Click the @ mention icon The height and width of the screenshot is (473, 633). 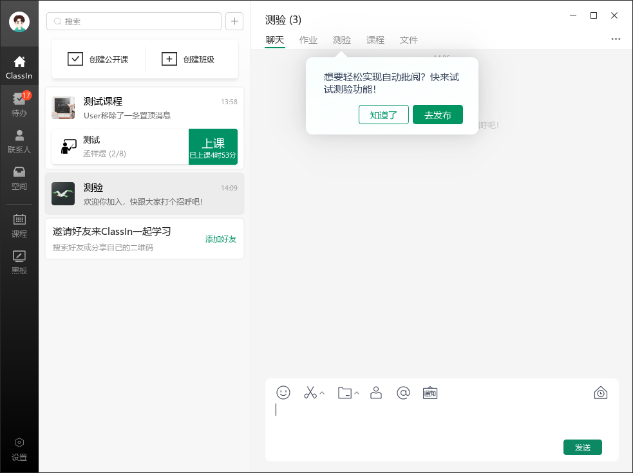point(403,393)
